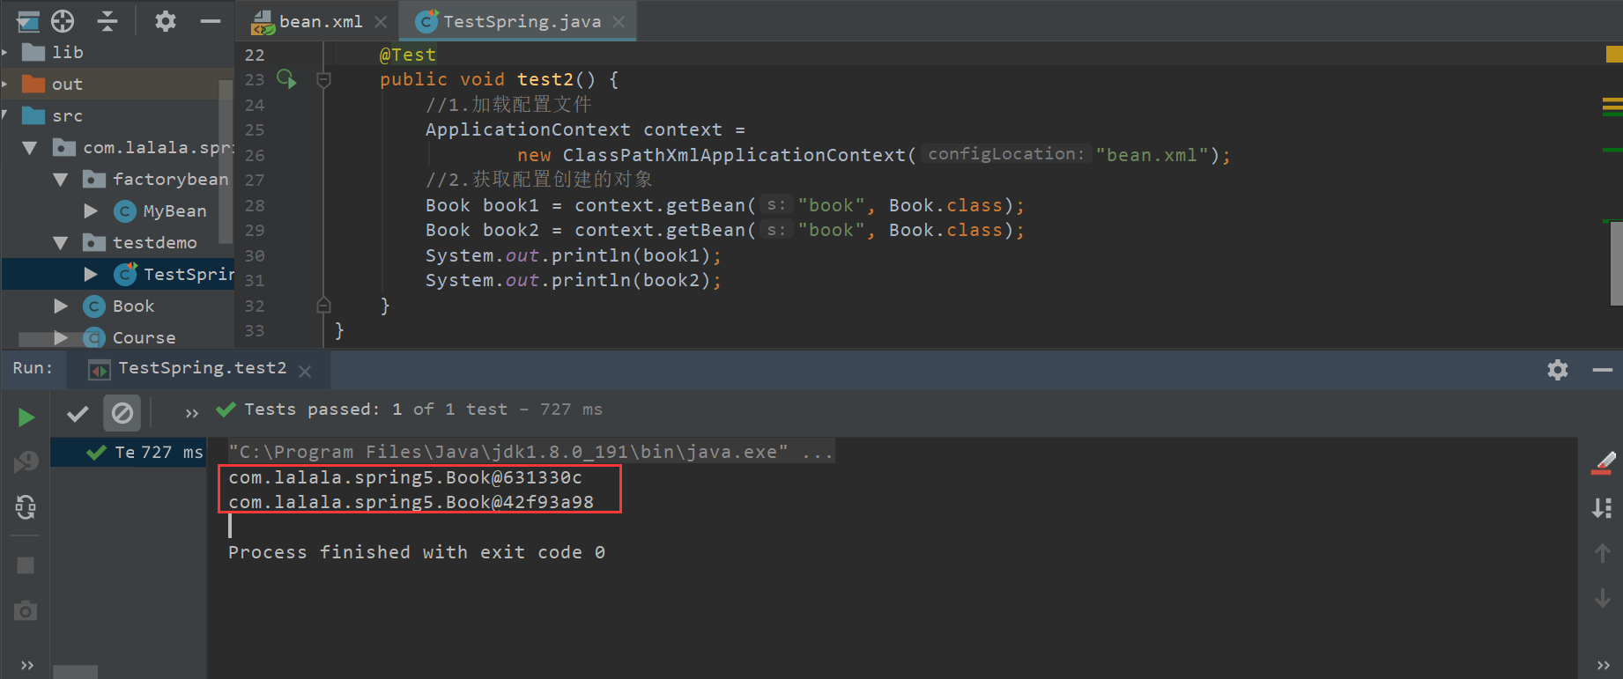The width and height of the screenshot is (1623, 679).
Task: Click 'Process finished with exit code 0'
Action: (417, 552)
